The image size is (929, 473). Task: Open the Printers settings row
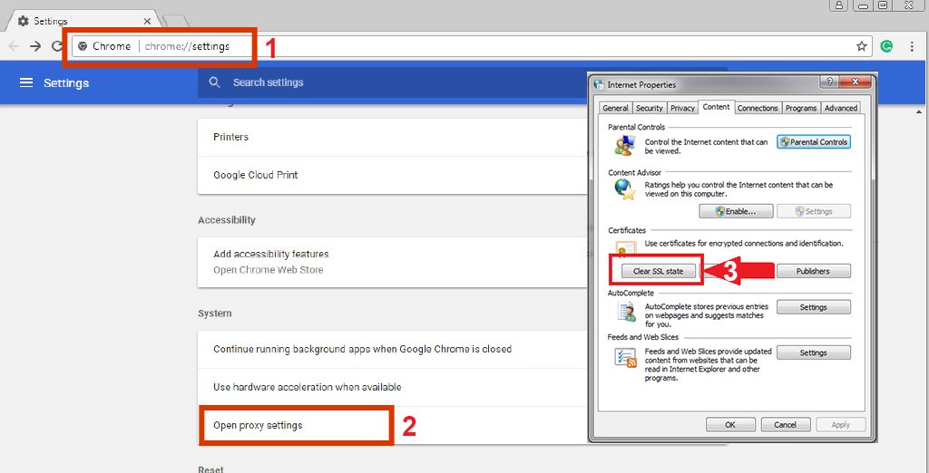393,137
